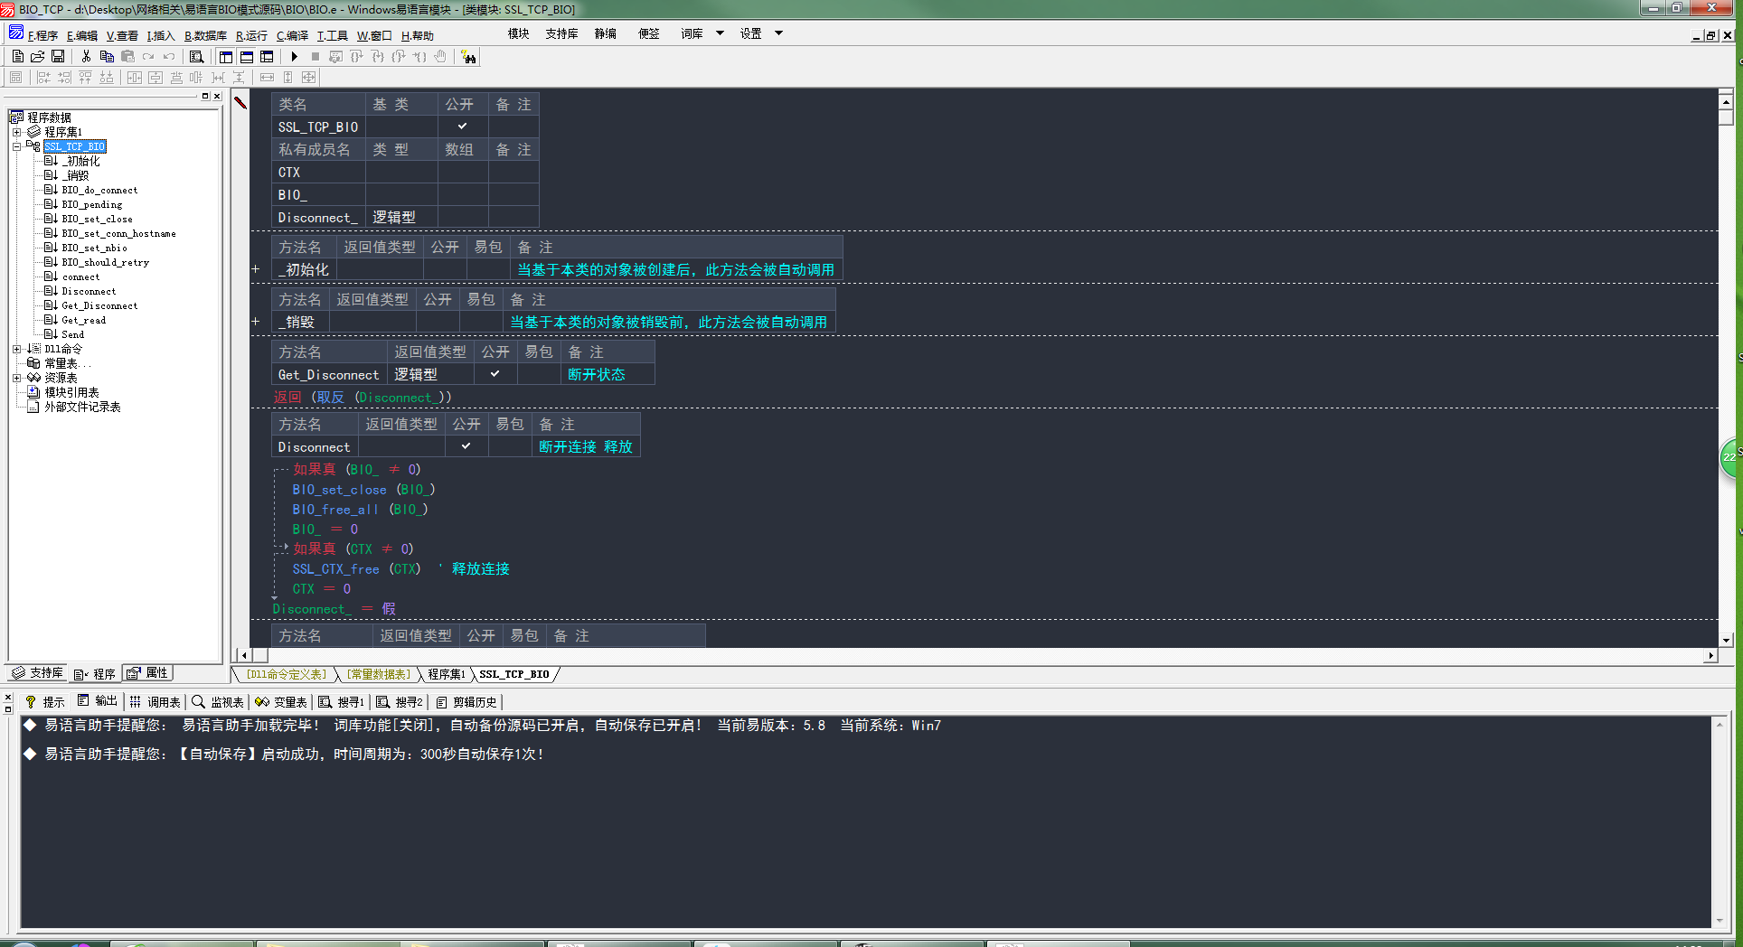
Task: Open the dropdown arrow next to 词库
Action: click(721, 33)
